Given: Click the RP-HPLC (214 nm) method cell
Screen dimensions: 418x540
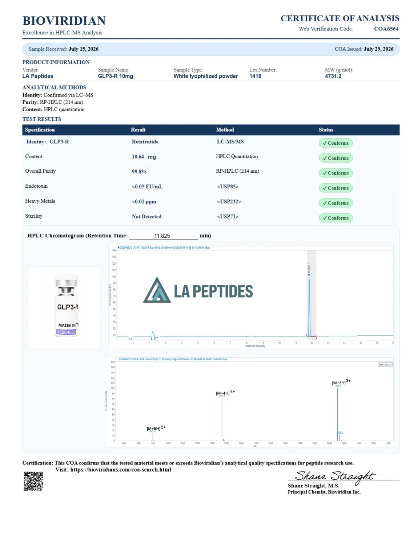Looking at the screenshot, I should click(237, 171).
